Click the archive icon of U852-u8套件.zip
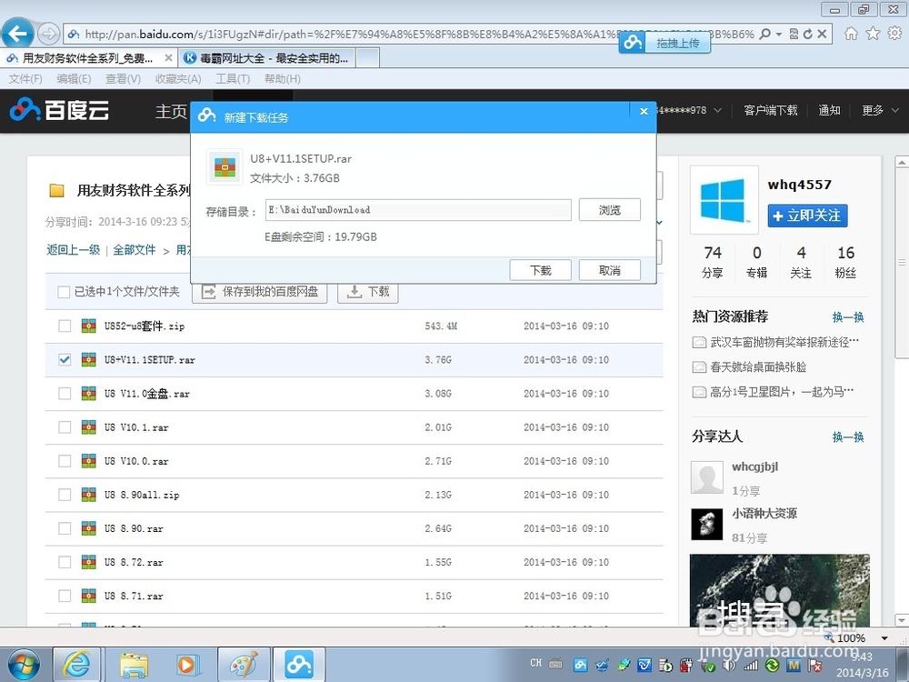Screen dimensions: 909x682 [89, 326]
